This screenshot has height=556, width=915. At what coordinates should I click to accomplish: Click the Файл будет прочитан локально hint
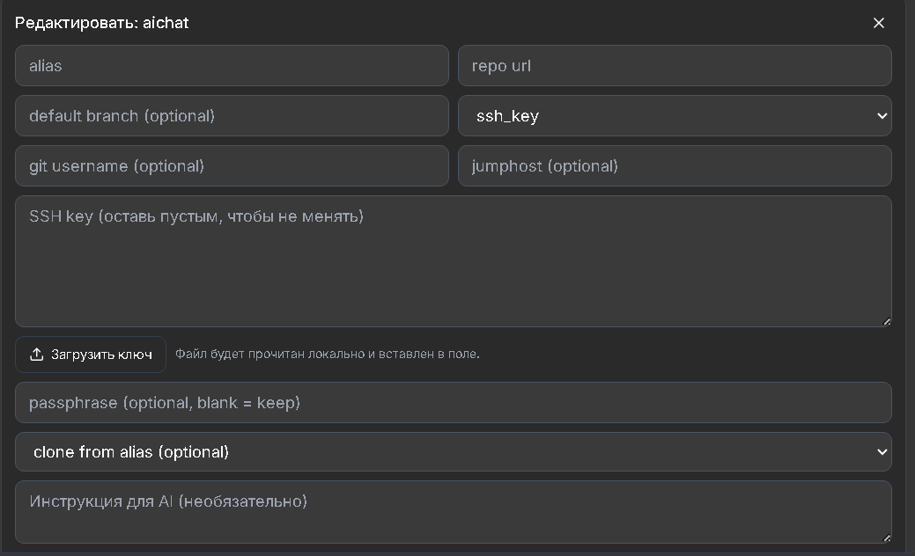pyautogui.click(x=328, y=354)
